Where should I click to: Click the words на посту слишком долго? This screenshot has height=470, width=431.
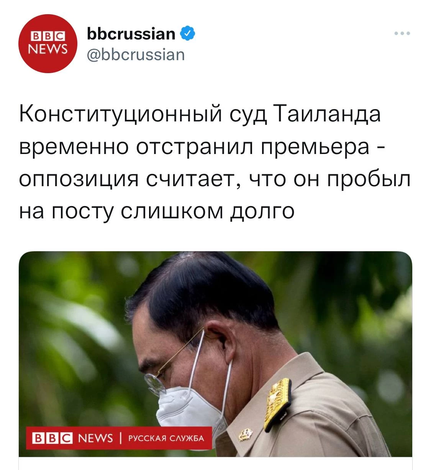[x=157, y=211]
